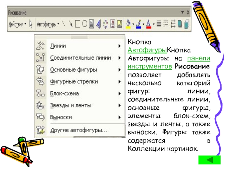Viewport: 226px width, 169px height.
Task: Open the Shadow Style button
Action: click(x=180, y=24)
